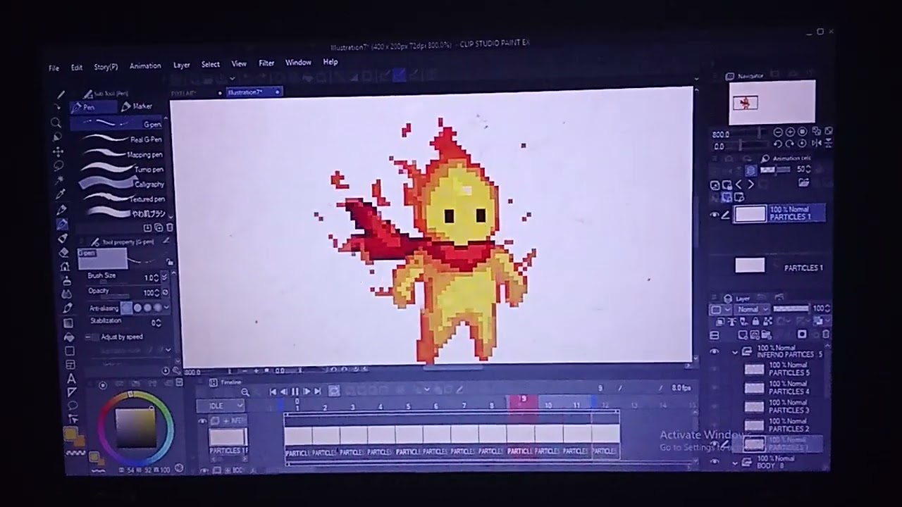Open the Edit menu
902x507 pixels.
click(77, 68)
